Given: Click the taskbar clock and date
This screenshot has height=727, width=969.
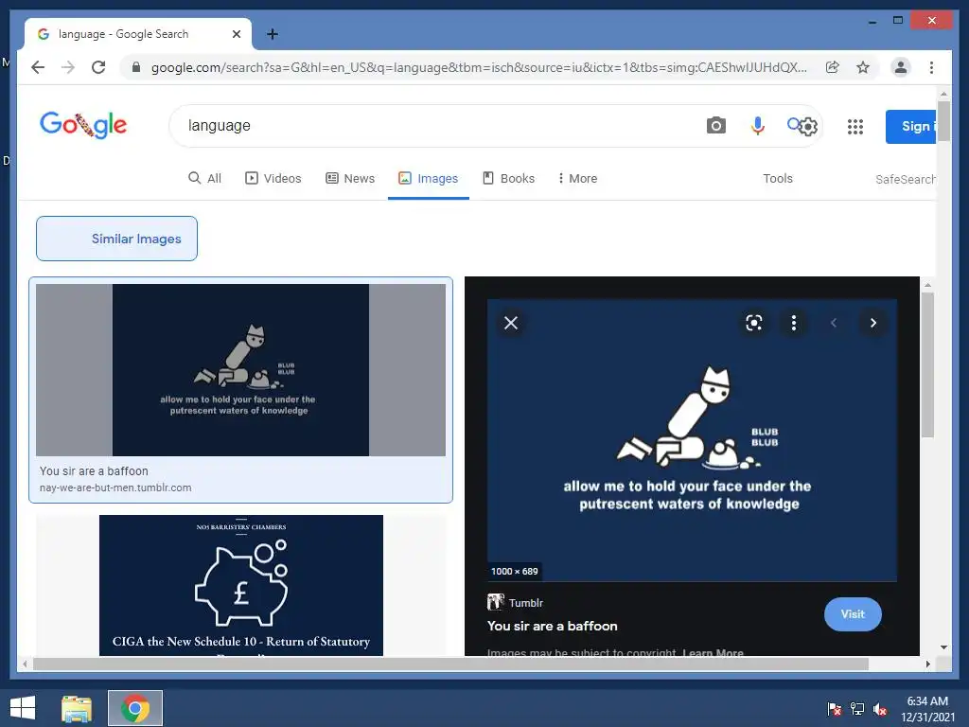Looking at the screenshot, I should (x=927, y=709).
